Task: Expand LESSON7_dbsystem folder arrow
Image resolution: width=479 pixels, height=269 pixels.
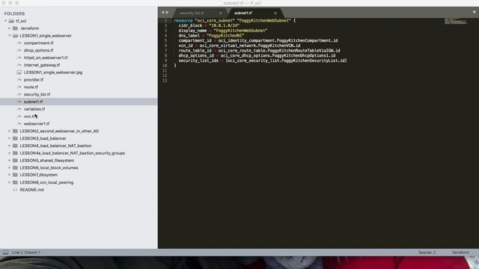Action: pyautogui.click(x=10, y=175)
